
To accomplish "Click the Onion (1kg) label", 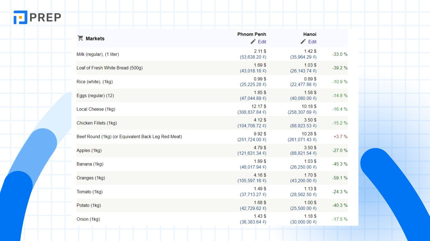I will point(88,219).
